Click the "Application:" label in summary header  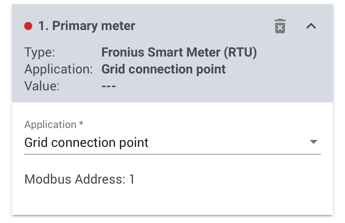(x=58, y=69)
